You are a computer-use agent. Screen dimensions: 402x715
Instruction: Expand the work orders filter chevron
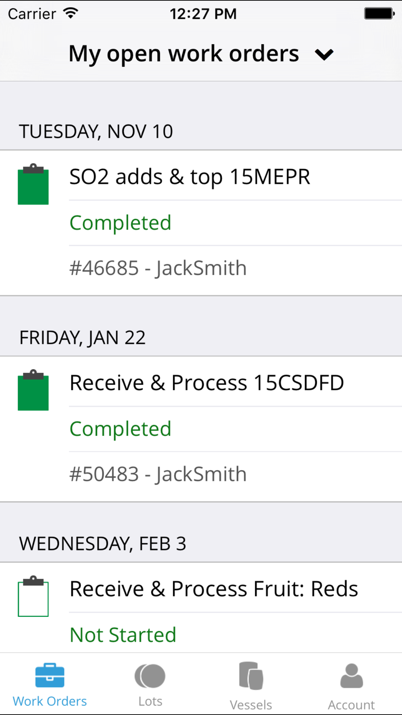[324, 54]
